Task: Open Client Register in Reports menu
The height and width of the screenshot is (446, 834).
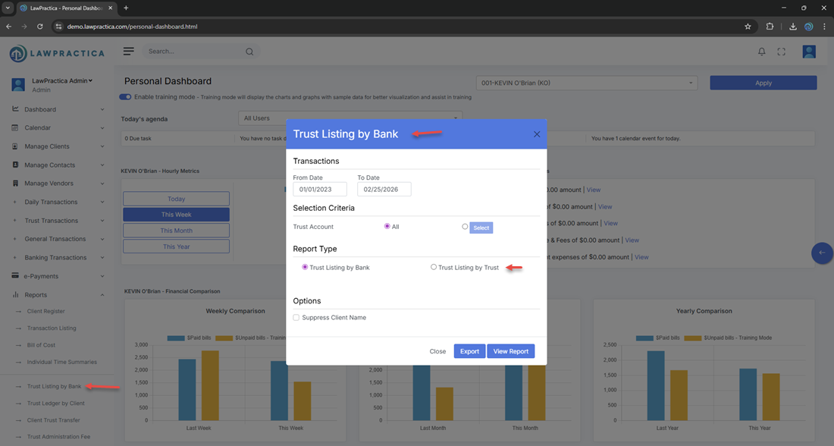Action: (45, 311)
